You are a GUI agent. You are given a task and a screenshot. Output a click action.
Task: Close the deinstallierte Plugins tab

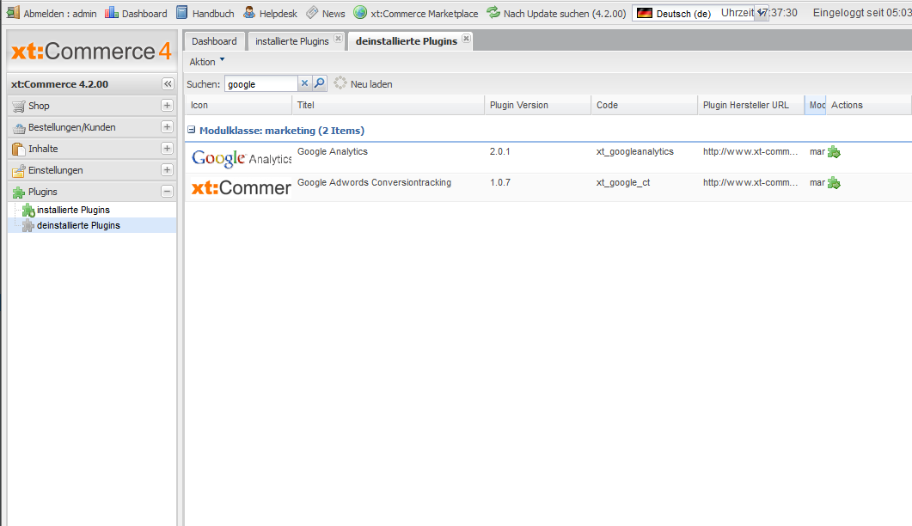pos(466,39)
